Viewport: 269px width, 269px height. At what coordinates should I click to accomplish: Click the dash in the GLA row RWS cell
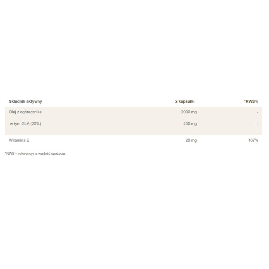[x=257, y=124]
